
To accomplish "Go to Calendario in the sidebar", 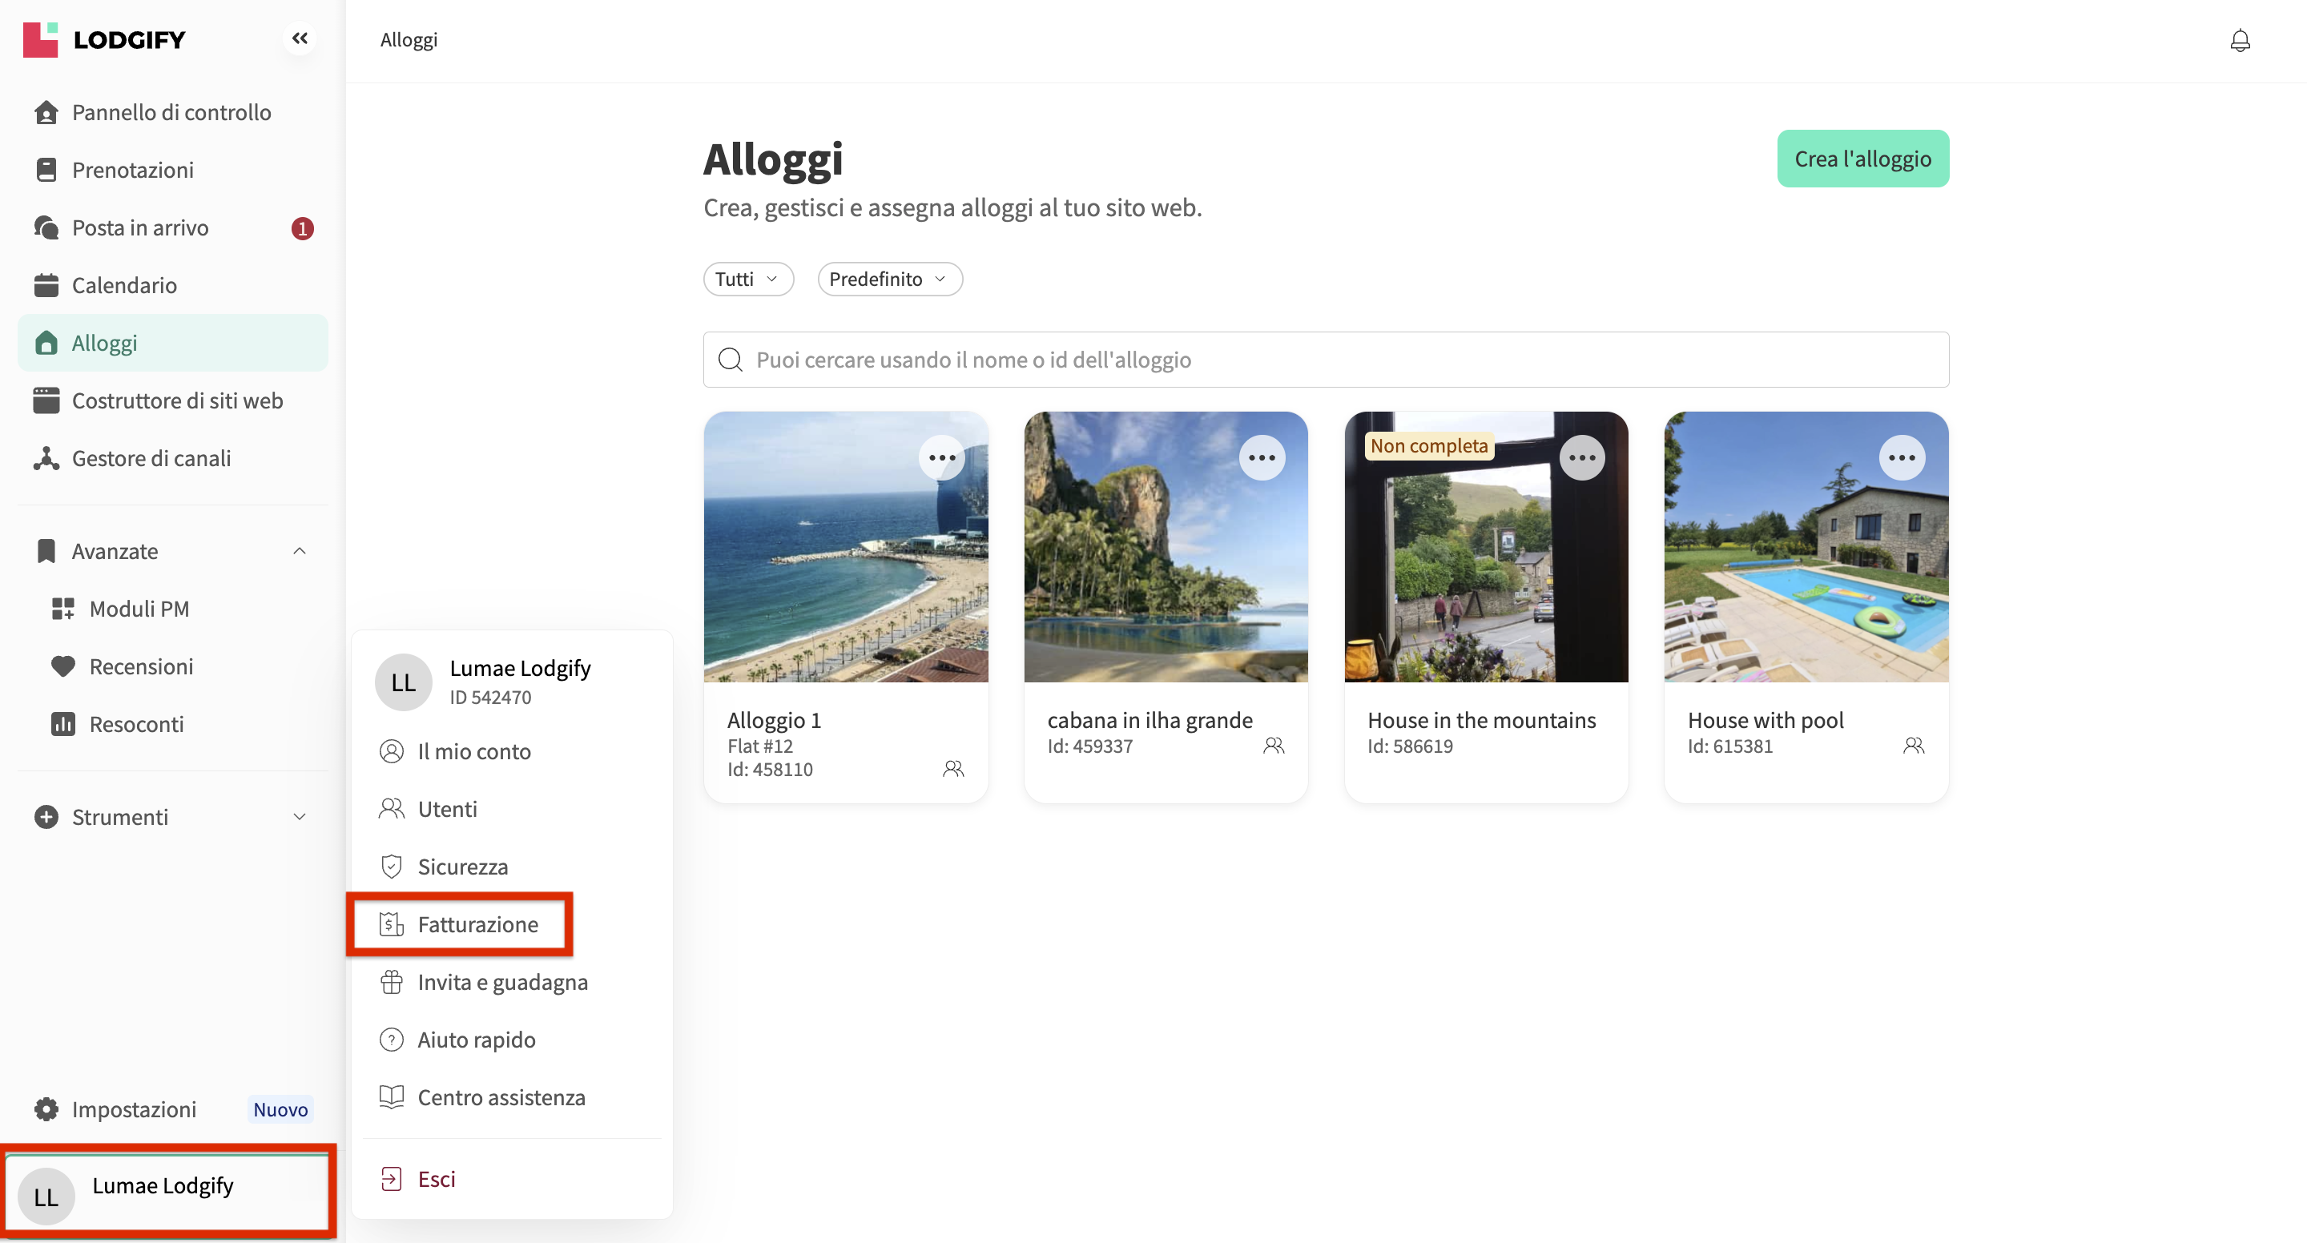I will coord(124,285).
